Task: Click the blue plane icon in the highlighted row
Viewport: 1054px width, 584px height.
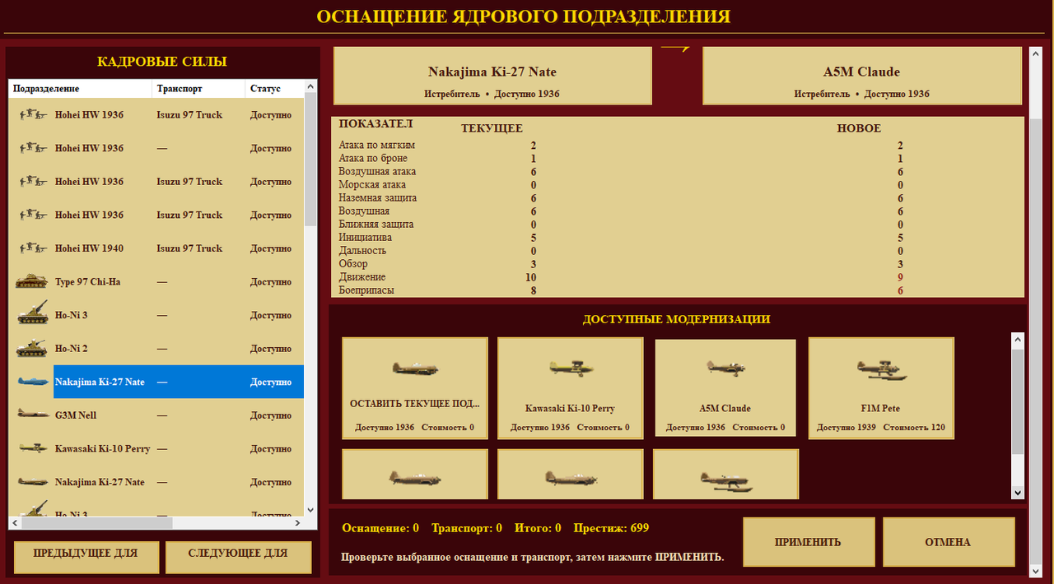Action: (32, 382)
